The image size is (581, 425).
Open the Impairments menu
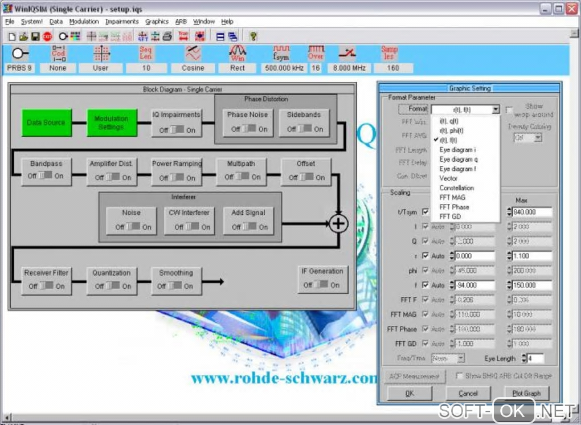[122, 22]
